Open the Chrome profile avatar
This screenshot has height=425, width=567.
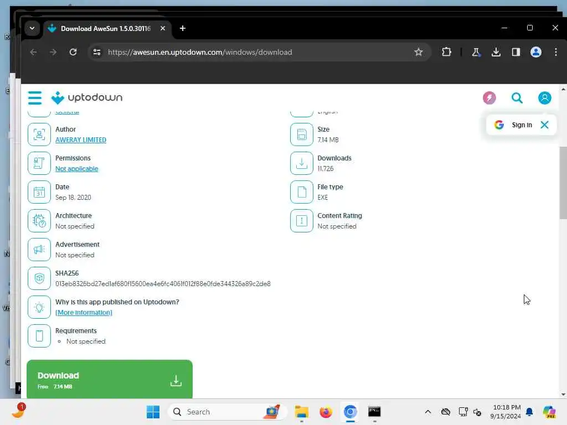(536, 52)
